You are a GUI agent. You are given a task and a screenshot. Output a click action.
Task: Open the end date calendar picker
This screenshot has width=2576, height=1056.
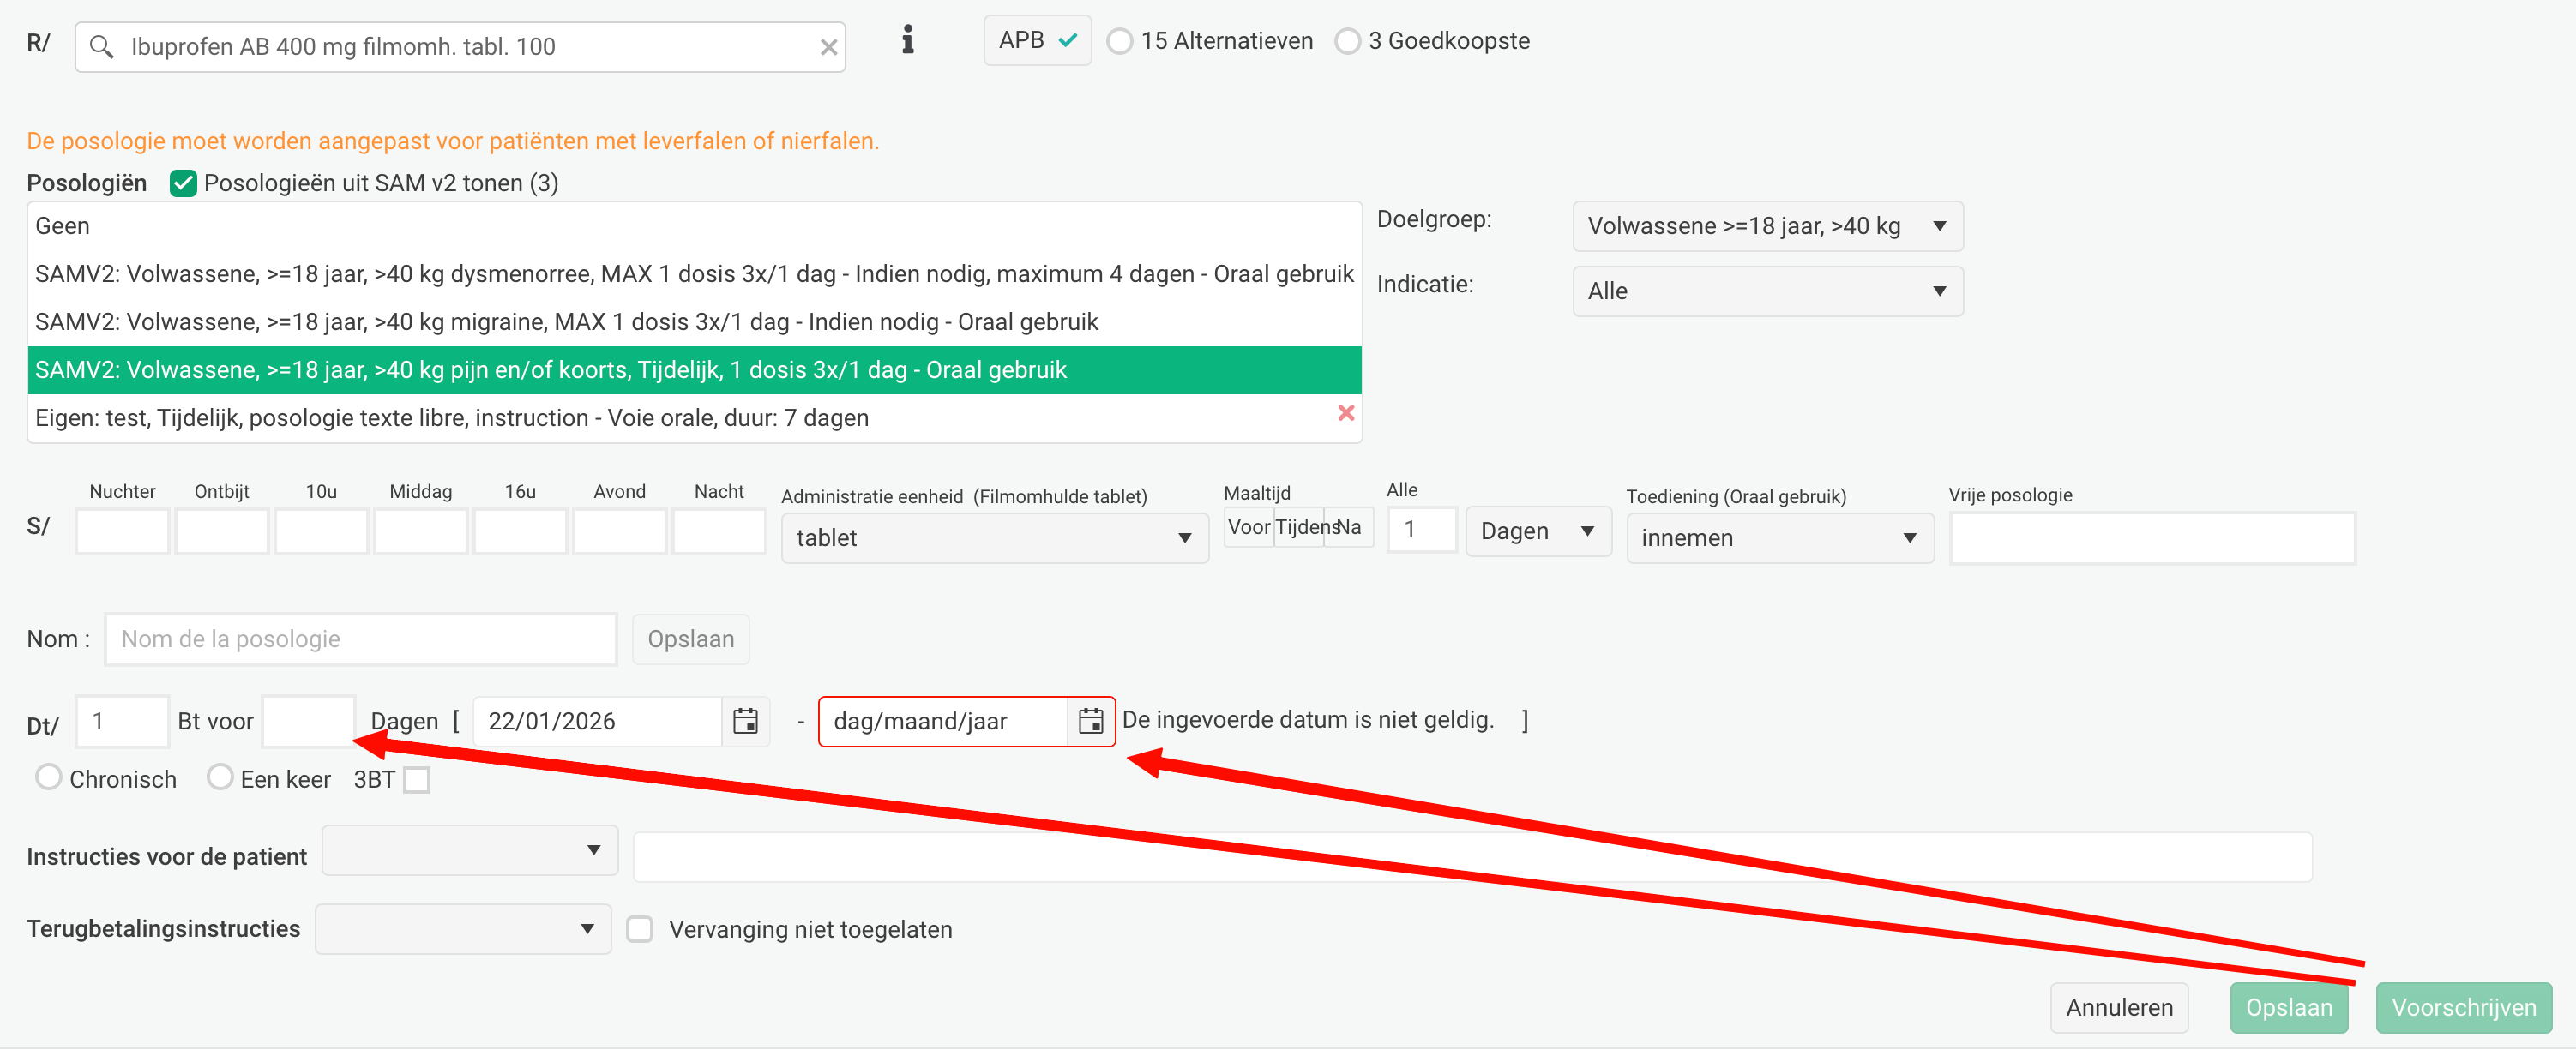coord(1090,721)
